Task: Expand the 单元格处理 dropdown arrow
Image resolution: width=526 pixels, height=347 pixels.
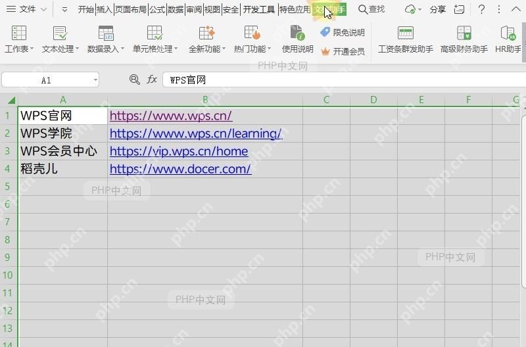Action: [x=176, y=49]
